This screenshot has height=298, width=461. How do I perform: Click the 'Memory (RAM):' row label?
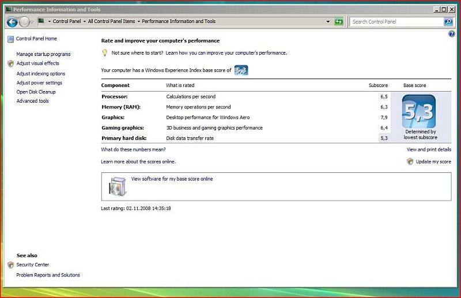(121, 107)
